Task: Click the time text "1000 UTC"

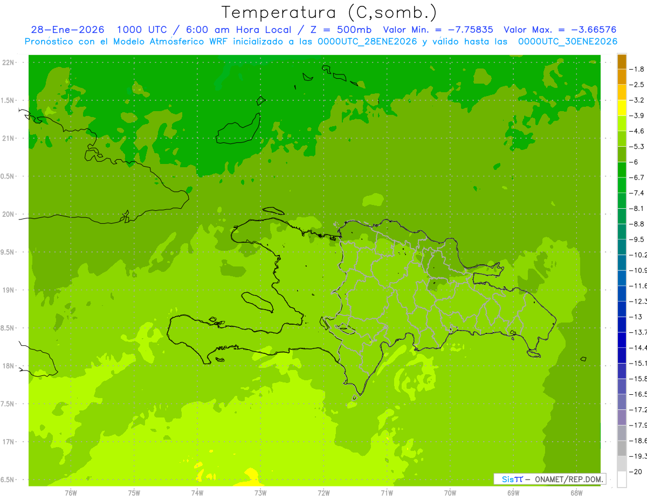Action: coord(142,30)
